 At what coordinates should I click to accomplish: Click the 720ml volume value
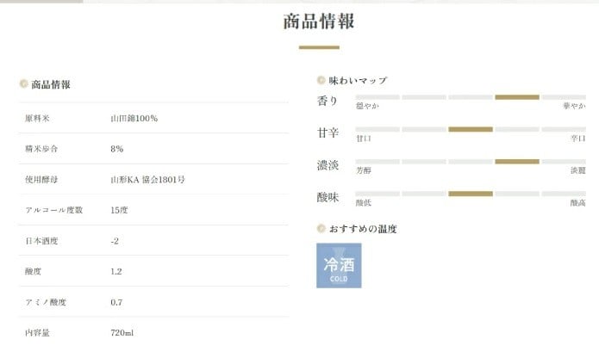[122, 333]
